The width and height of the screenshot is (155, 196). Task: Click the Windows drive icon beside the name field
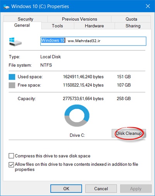coord(15,42)
